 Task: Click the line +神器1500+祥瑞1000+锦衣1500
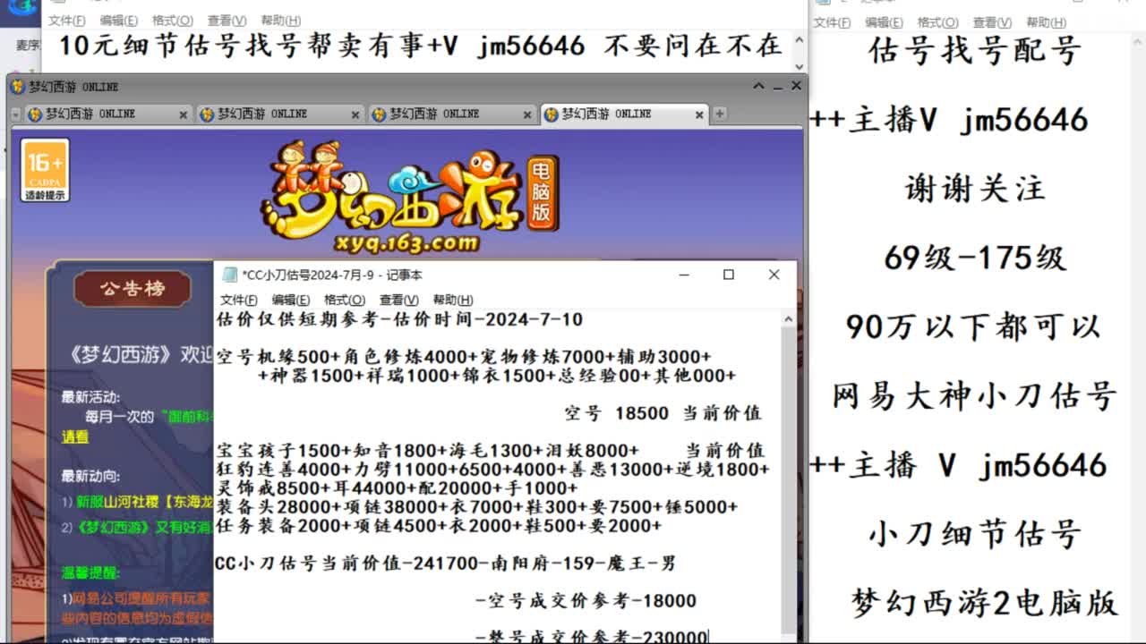[x=497, y=376]
